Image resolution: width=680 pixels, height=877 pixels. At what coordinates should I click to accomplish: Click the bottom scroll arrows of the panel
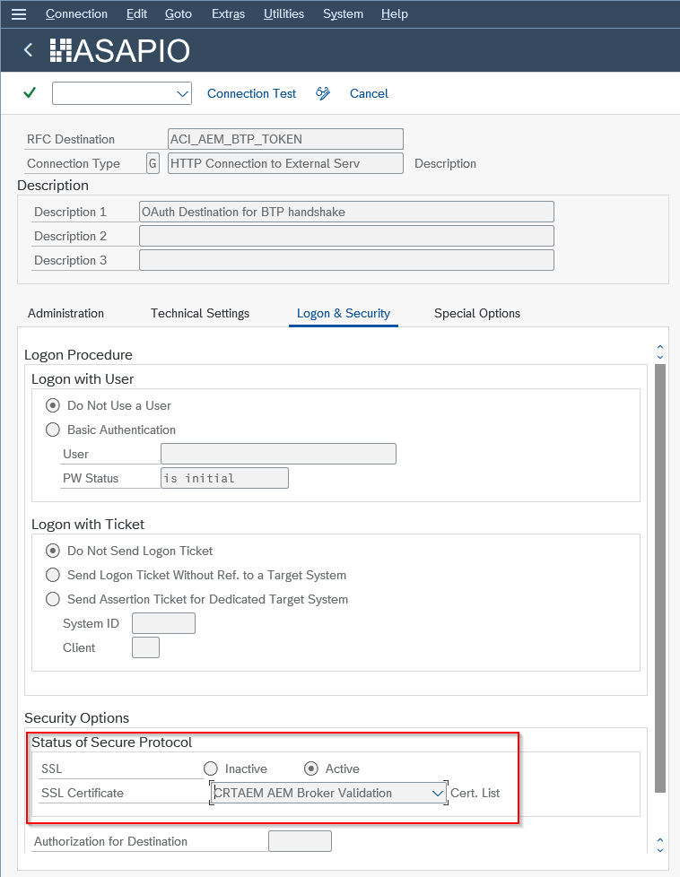coord(660,845)
